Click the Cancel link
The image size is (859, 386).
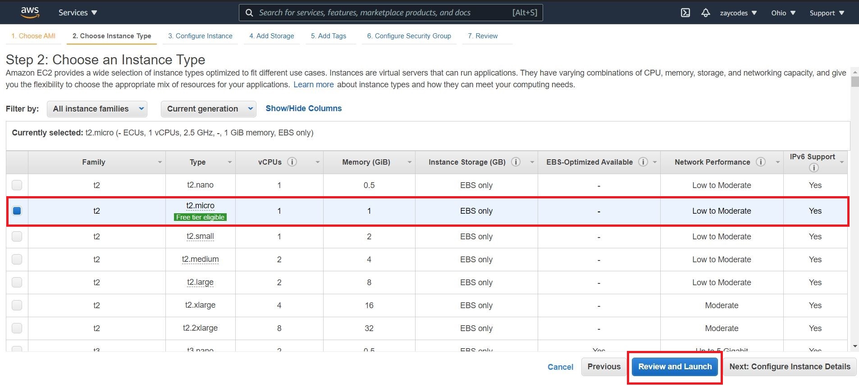pyautogui.click(x=560, y=367)
